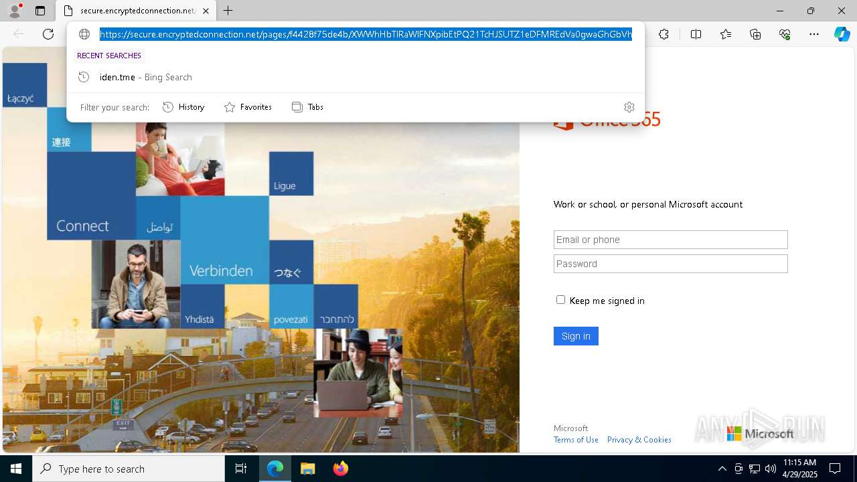
Task: Click the address bar URL field
Action: [x=366, y=34]
